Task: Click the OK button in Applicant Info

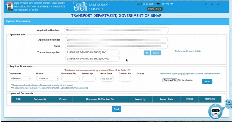Action: 147,53
